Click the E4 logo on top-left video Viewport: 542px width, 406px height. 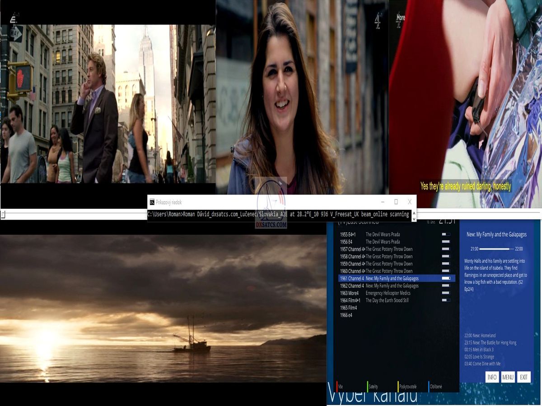[x=14, y=19]
